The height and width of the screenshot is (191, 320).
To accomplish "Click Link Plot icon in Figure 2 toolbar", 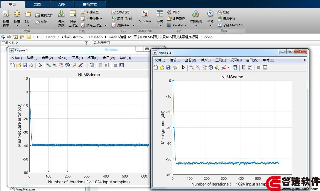I will [x=235, y=67].
